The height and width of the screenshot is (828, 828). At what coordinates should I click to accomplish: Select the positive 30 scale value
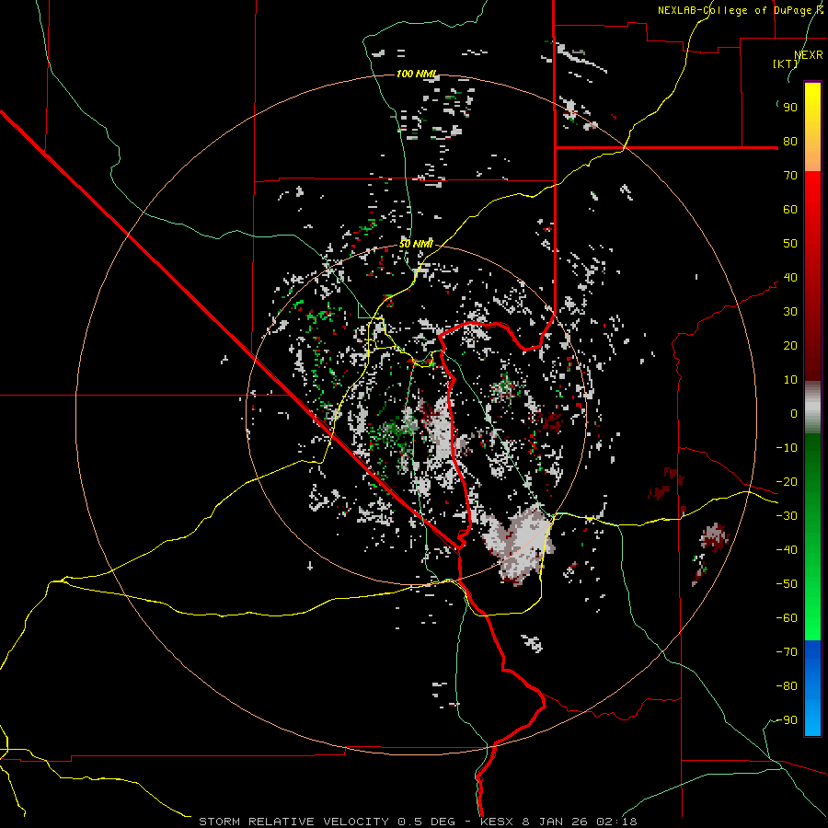[x=790, y=312]
